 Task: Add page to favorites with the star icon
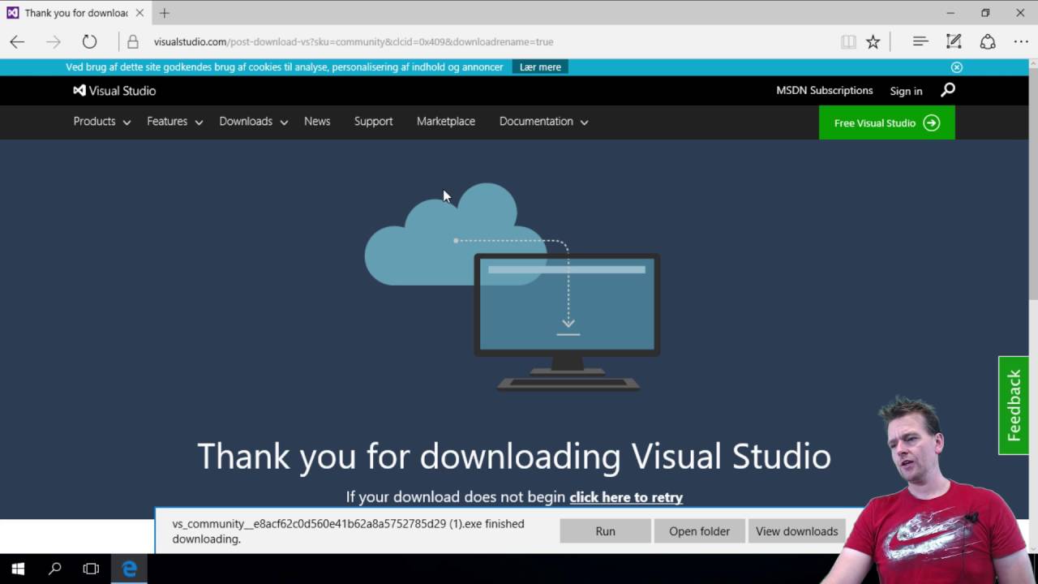[x=873, y=42]
